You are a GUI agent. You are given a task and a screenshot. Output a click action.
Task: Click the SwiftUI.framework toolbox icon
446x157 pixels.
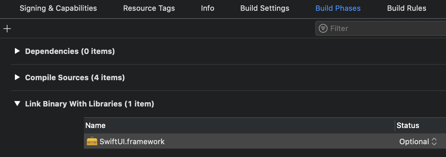92,142
